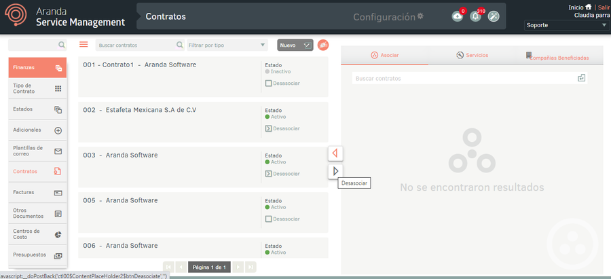Image resolution: width=611 pixels, height=279 pixels.
Task: Switch to the Asociar tab
Action: [x=385, y=56]
